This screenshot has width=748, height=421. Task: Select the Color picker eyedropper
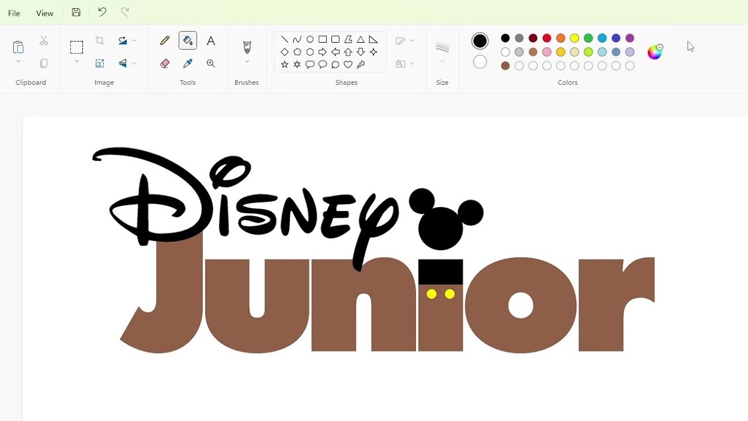[188, 63]
